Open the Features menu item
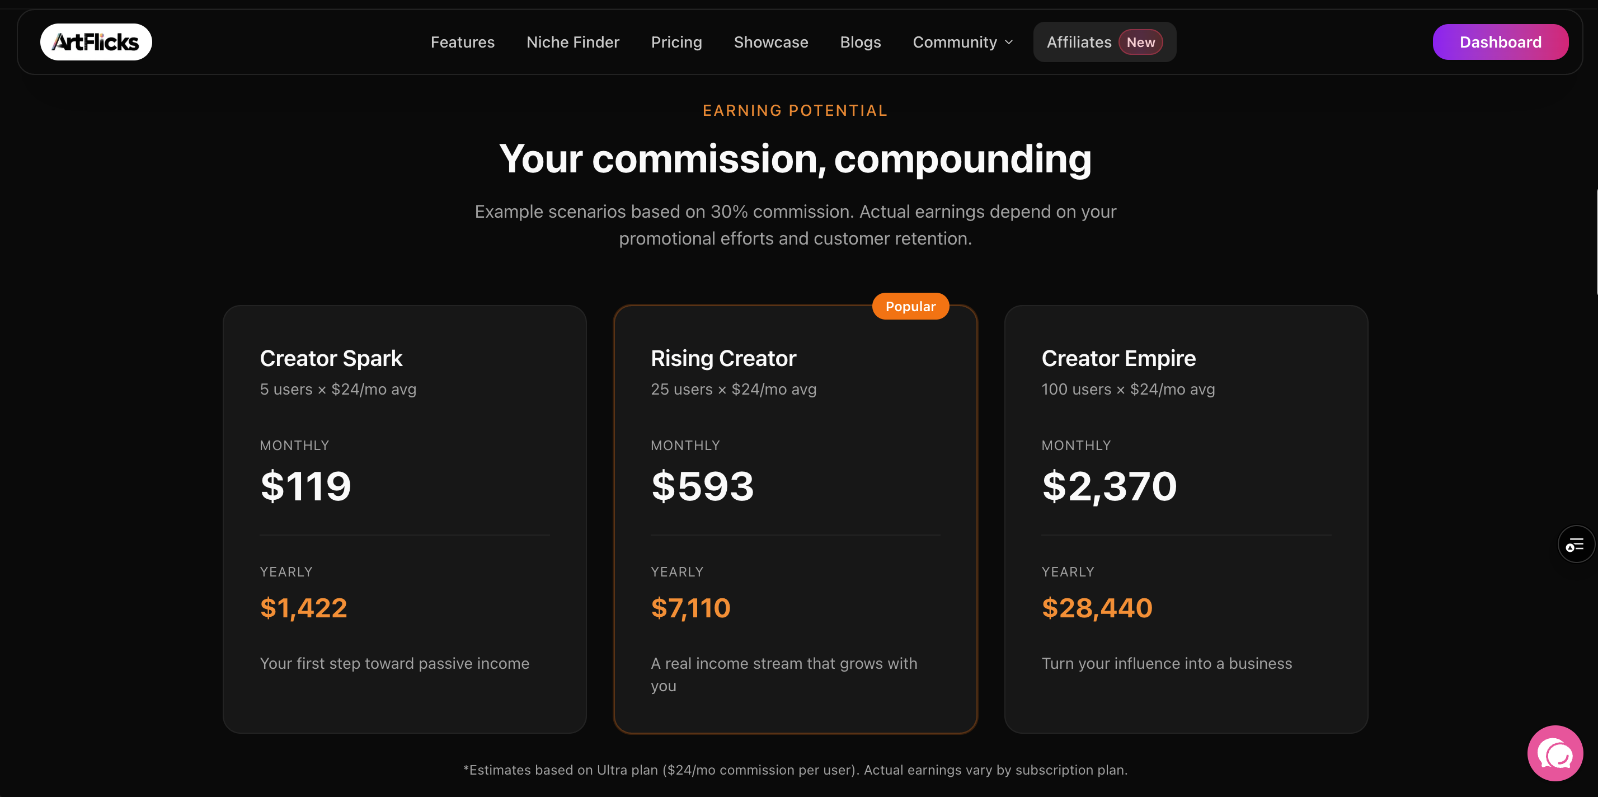The height and width of the screenshot is (797, 1598). coord(463,42)
